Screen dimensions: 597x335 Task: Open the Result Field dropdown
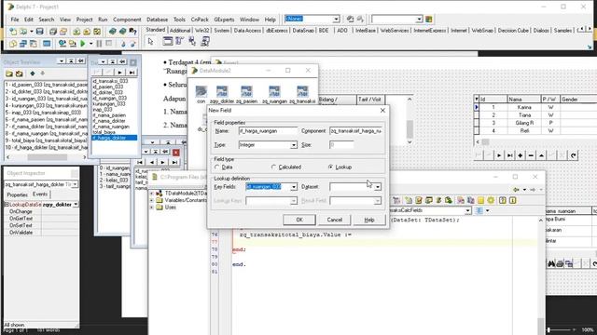[377, 201]
